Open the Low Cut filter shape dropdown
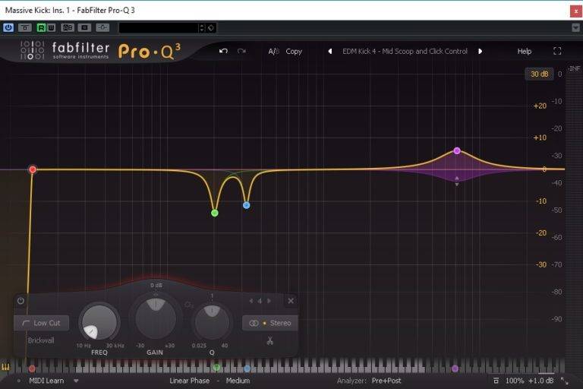 (42, 323)
